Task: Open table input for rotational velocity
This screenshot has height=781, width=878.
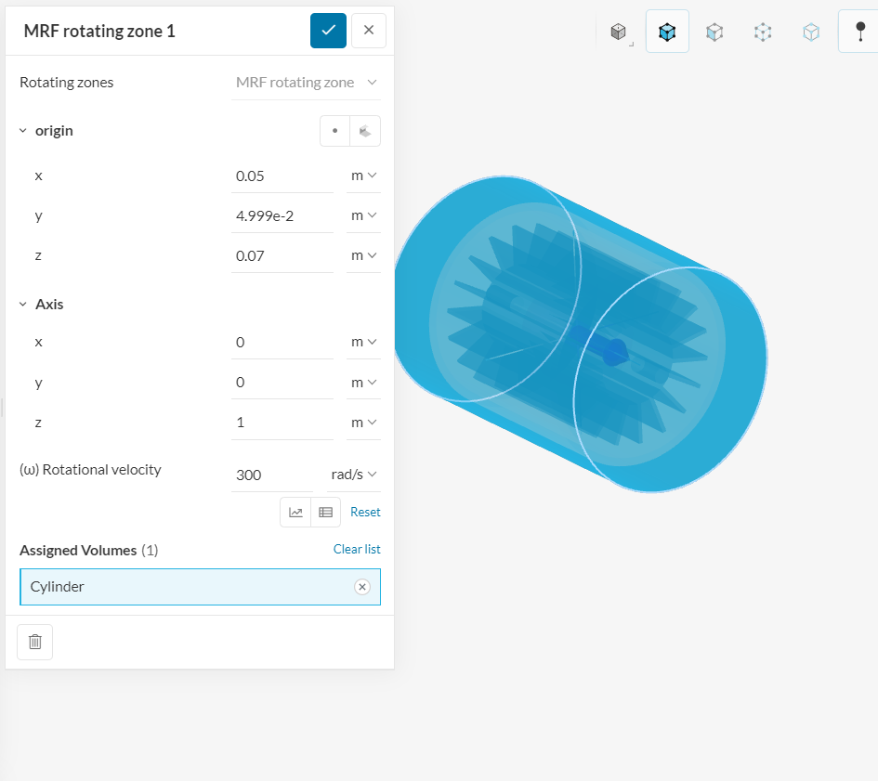Action: coord(325,512)
